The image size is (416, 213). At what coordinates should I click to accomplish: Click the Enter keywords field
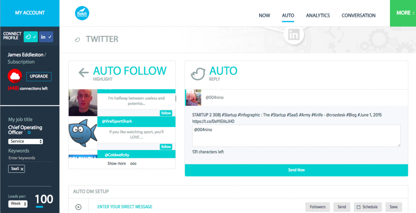coord(30,158)
